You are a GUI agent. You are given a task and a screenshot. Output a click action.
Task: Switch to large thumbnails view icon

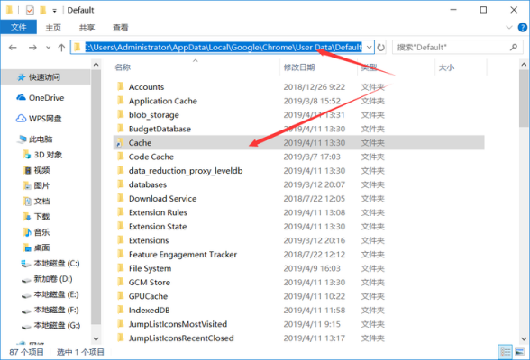[x=519, y=352]
